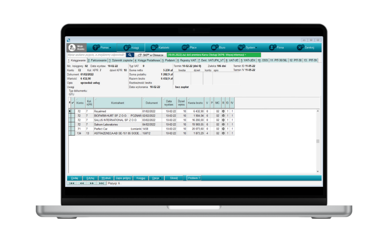
Task: Switch to the 11. PIT-36/36L tab
Action: (278, 60)
